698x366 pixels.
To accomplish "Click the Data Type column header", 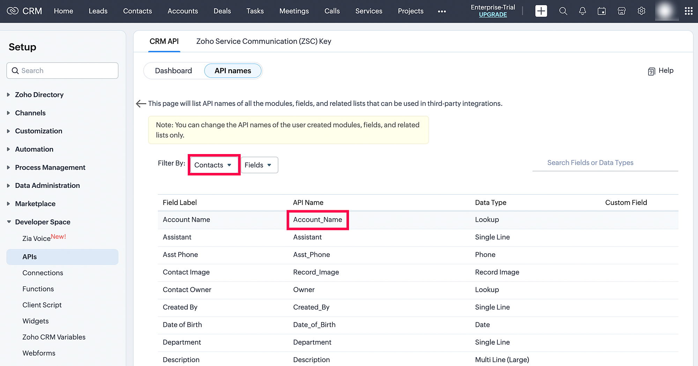I will point(491,203).
